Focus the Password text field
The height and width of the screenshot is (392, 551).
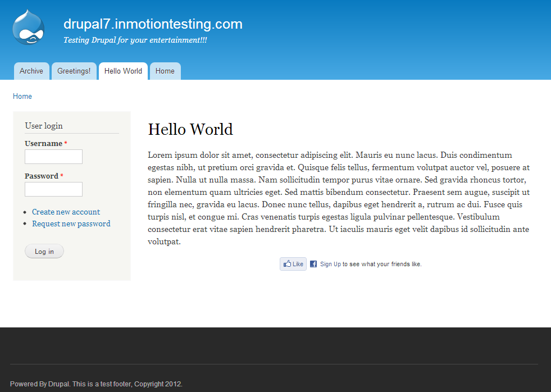point(54,189)
